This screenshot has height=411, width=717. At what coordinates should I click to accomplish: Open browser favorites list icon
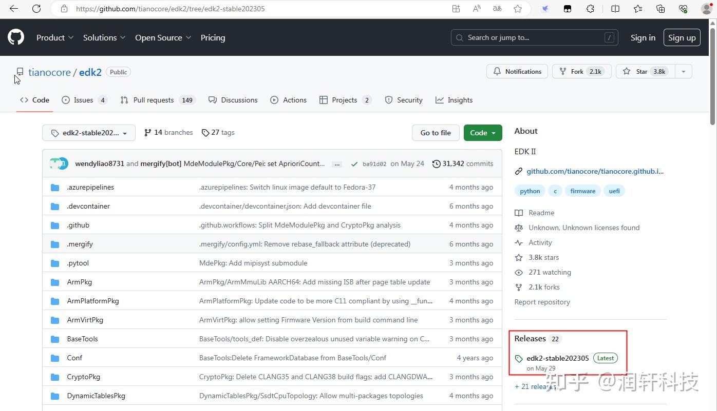coord(638,9)
